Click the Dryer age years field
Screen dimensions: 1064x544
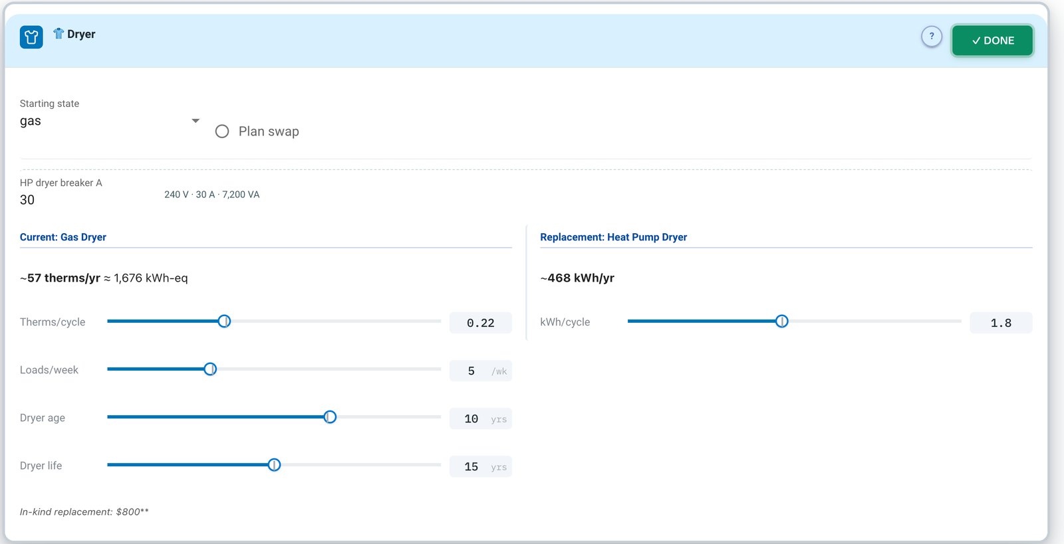(481, 418)
